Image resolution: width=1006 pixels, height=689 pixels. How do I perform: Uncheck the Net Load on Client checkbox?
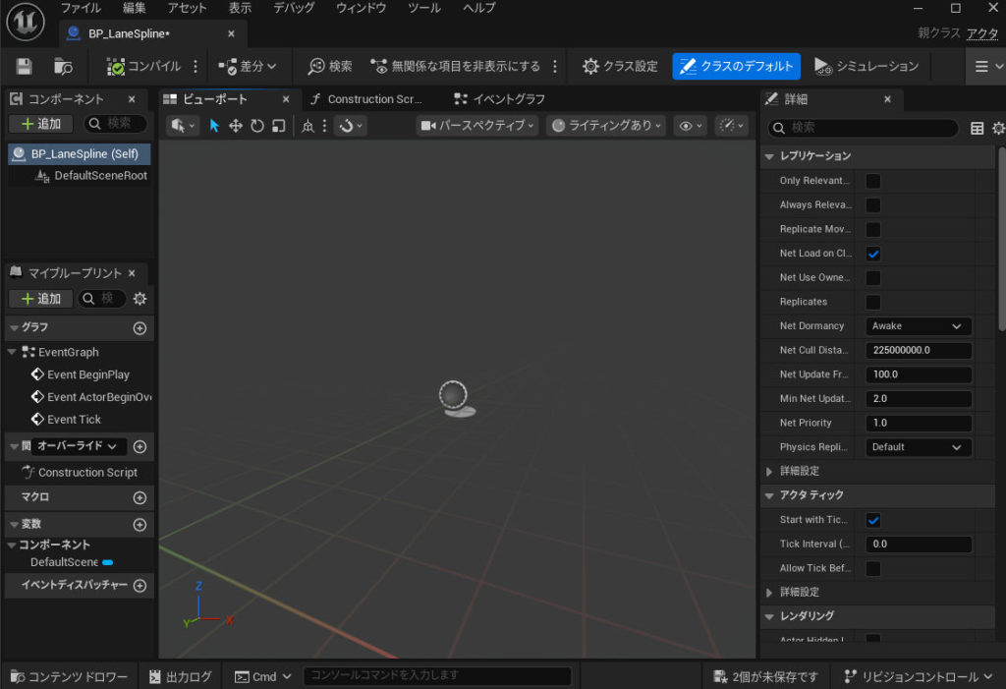pyautogui.click(x=872, y=254)
